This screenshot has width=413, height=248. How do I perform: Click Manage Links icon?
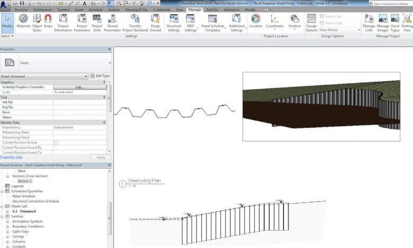[x=369, y=23]
